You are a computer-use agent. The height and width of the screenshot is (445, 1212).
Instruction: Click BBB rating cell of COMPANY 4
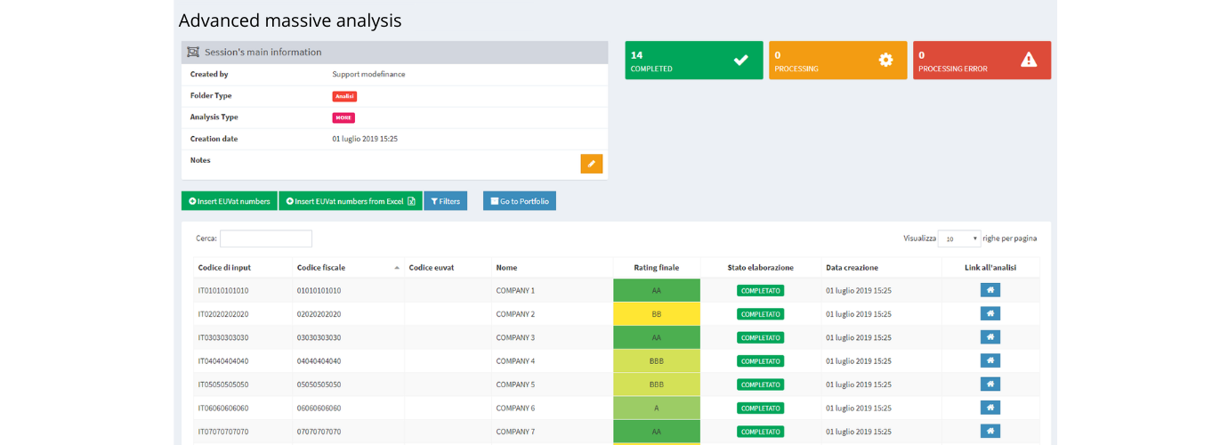click(x=657, y=360)
